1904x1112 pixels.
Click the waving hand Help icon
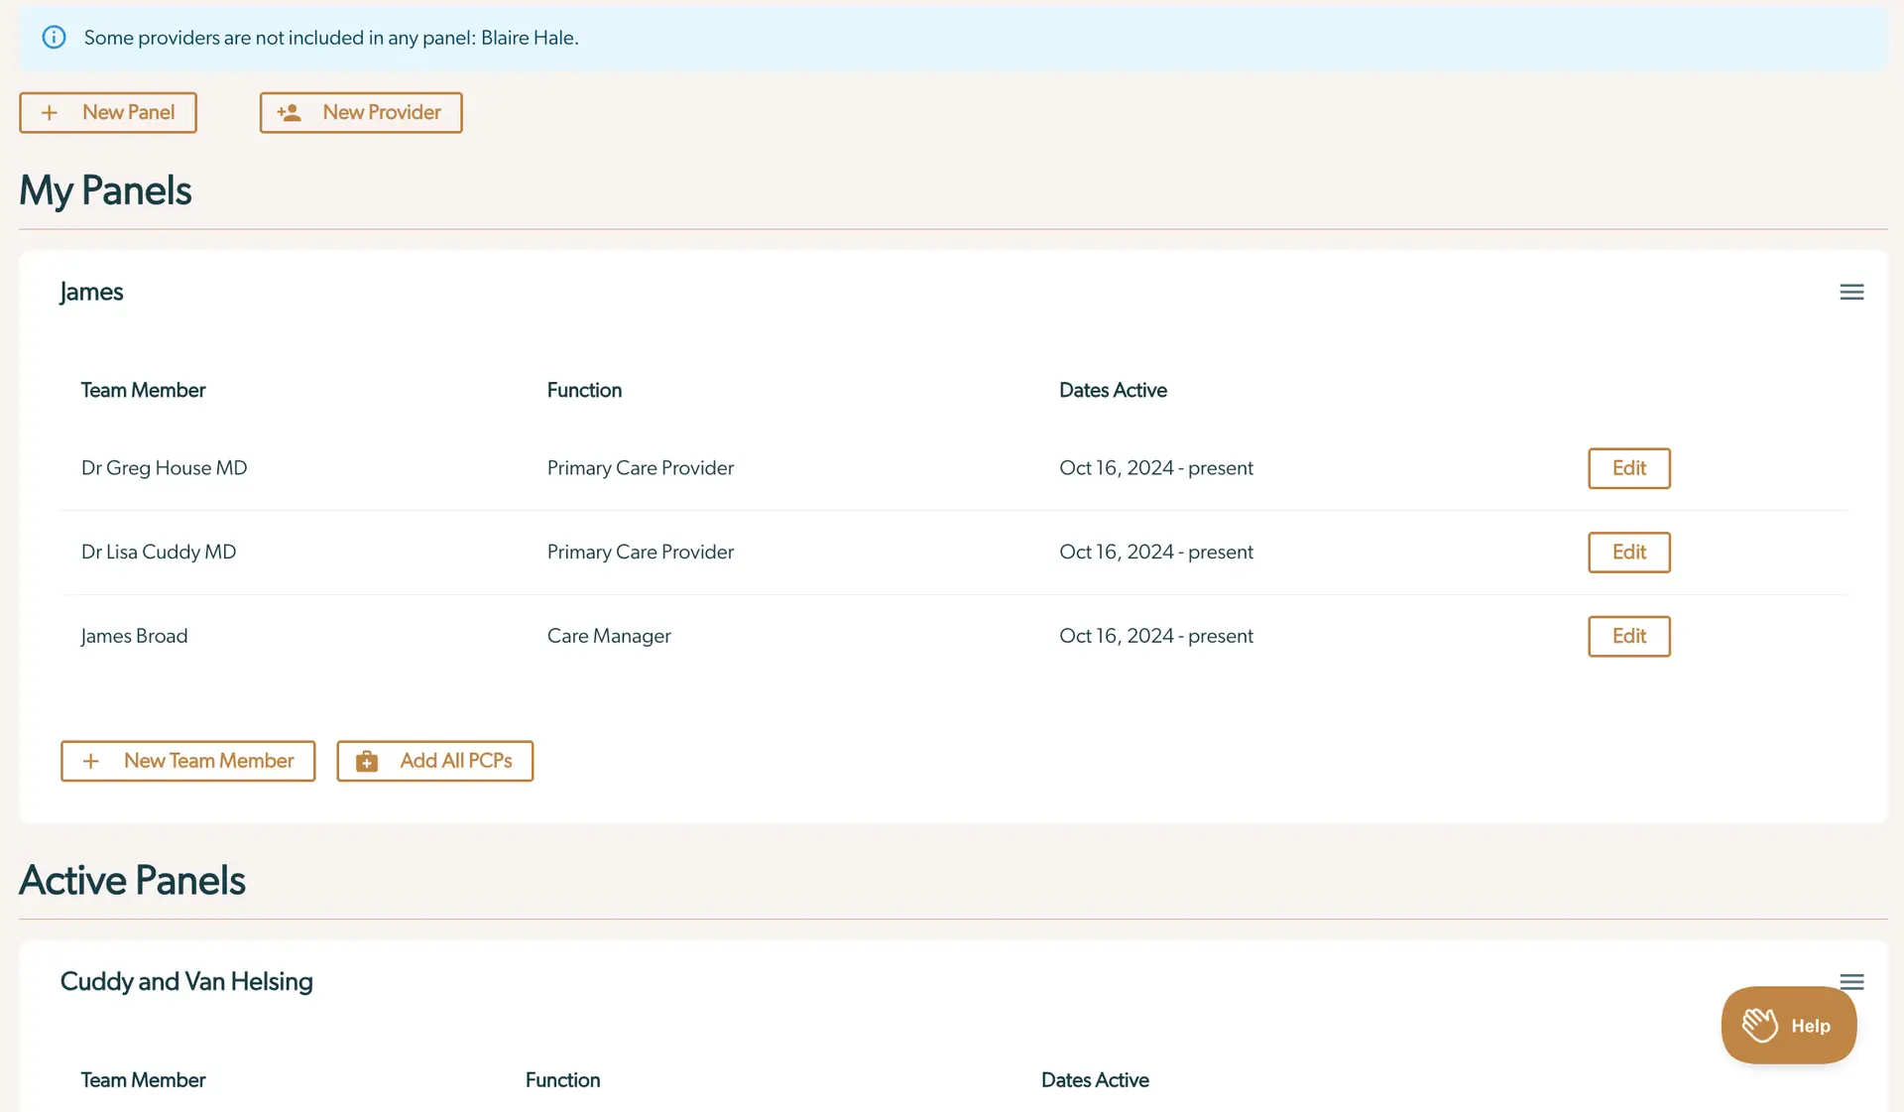pos(1762,1024)
